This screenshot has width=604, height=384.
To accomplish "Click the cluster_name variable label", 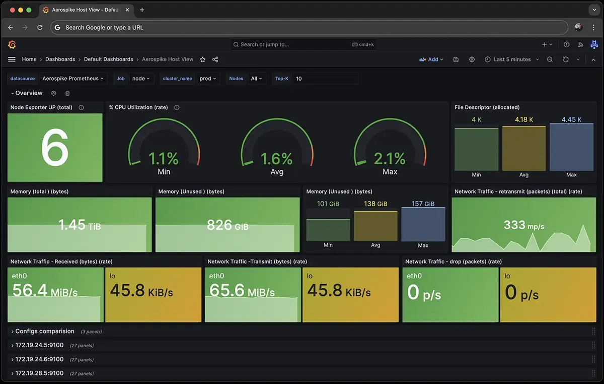I will pyautogui.click(x=178, y=79).
